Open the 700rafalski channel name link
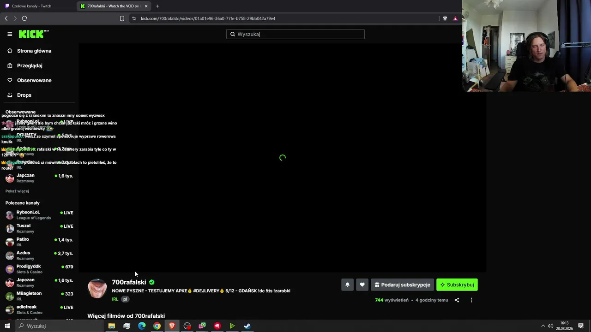This screenshot has height=332, width=591. tap(129, 282)
